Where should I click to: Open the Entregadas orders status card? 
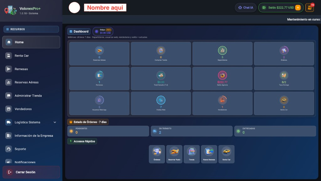pyautogui.click(x=275, y=131)
